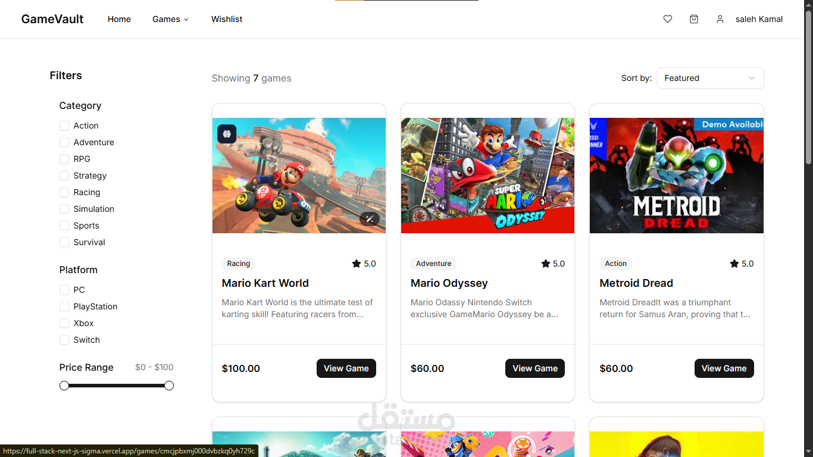Click the Platform section heading
Viewport: 813px width, 457px height.
(x=79, y=270)
